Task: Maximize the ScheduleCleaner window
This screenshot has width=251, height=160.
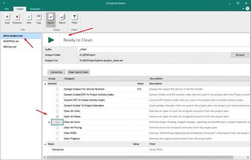Action: 238,3
